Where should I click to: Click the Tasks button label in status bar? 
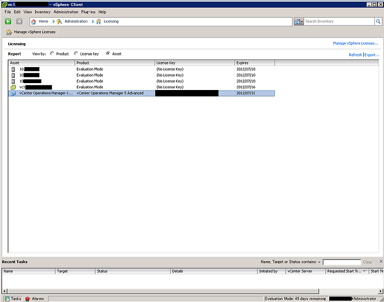(x=16, y=299)
